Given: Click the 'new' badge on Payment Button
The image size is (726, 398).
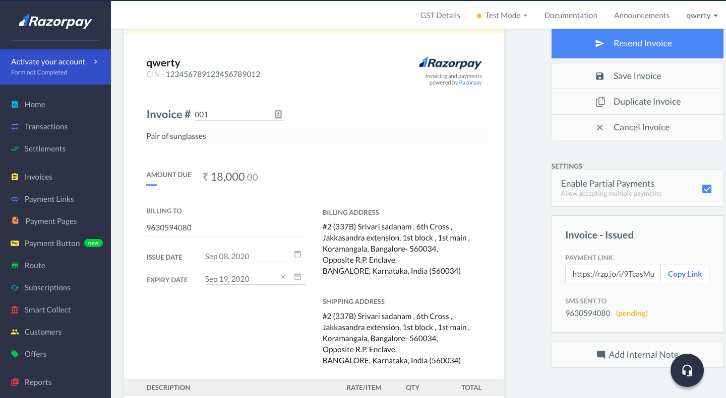Looking at the screenshot, I should pos(93,243).
